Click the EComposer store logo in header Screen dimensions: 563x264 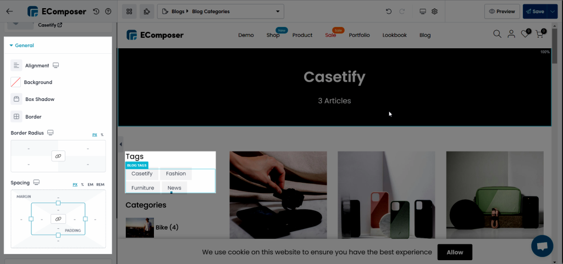coord(155,35)
